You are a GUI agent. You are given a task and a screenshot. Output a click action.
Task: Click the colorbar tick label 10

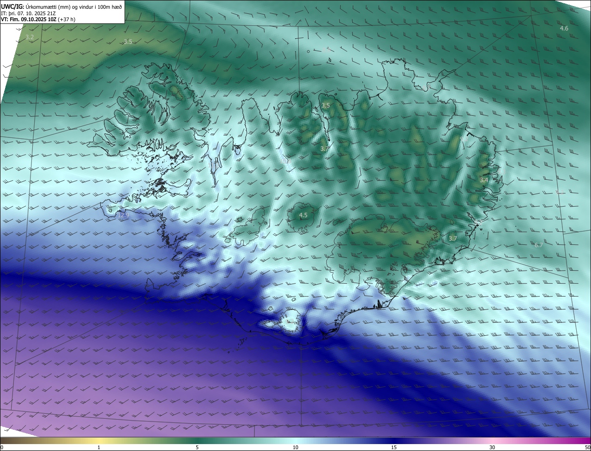[295, 447]
